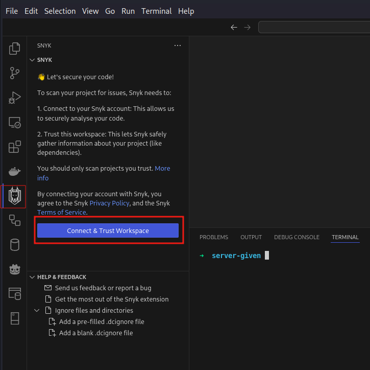
Task: Open the Explorer files view
Action: pos(15,49)
